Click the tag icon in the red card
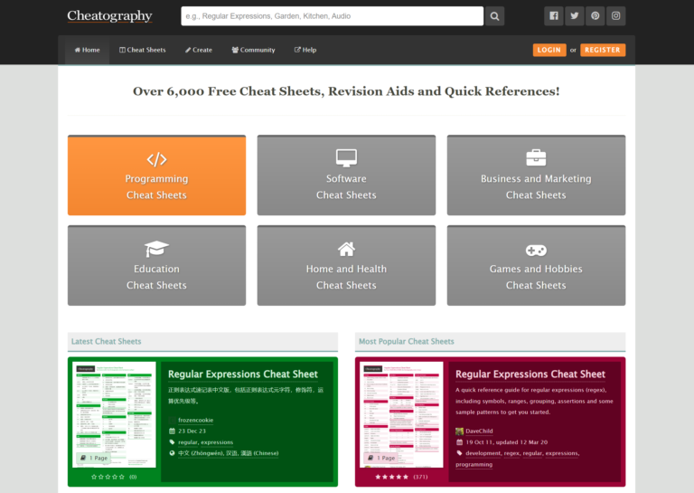694x493 pixels. [x=459, y=453]
